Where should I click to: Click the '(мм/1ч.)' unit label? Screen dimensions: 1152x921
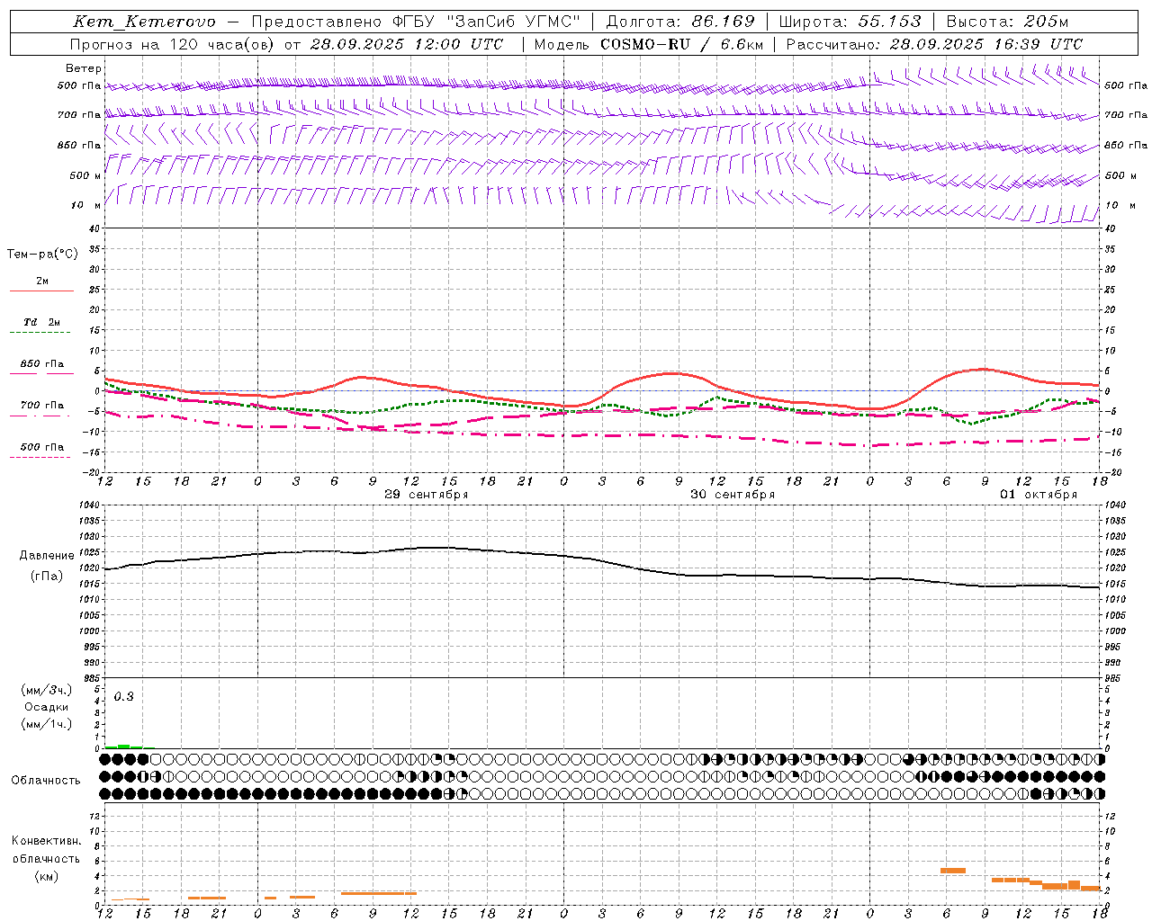[47, 724]
